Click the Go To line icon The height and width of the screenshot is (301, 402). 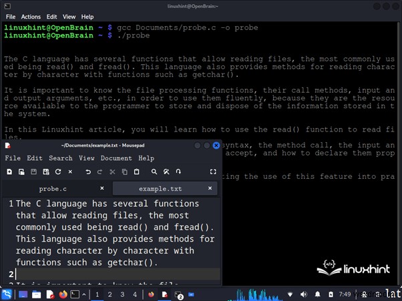click(x=178, y=172)
